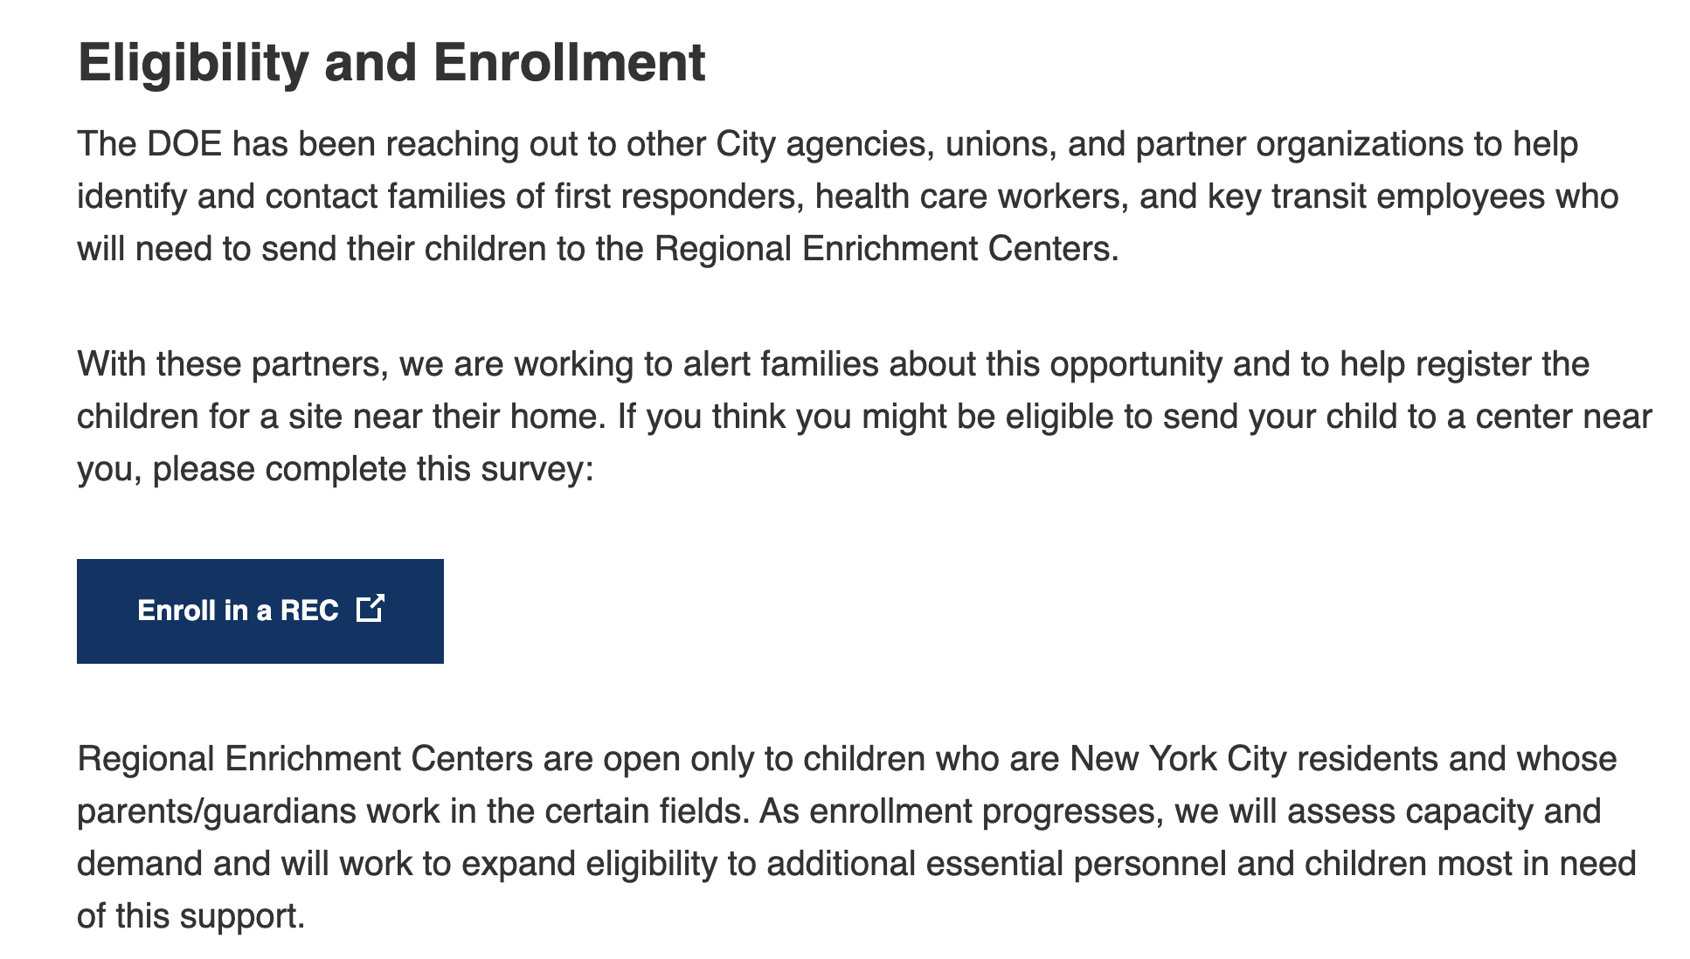This screenshot has width=1690, height=959.
Task: Click the words of this support
Action: pyautogui.click(x=190, y=916)
